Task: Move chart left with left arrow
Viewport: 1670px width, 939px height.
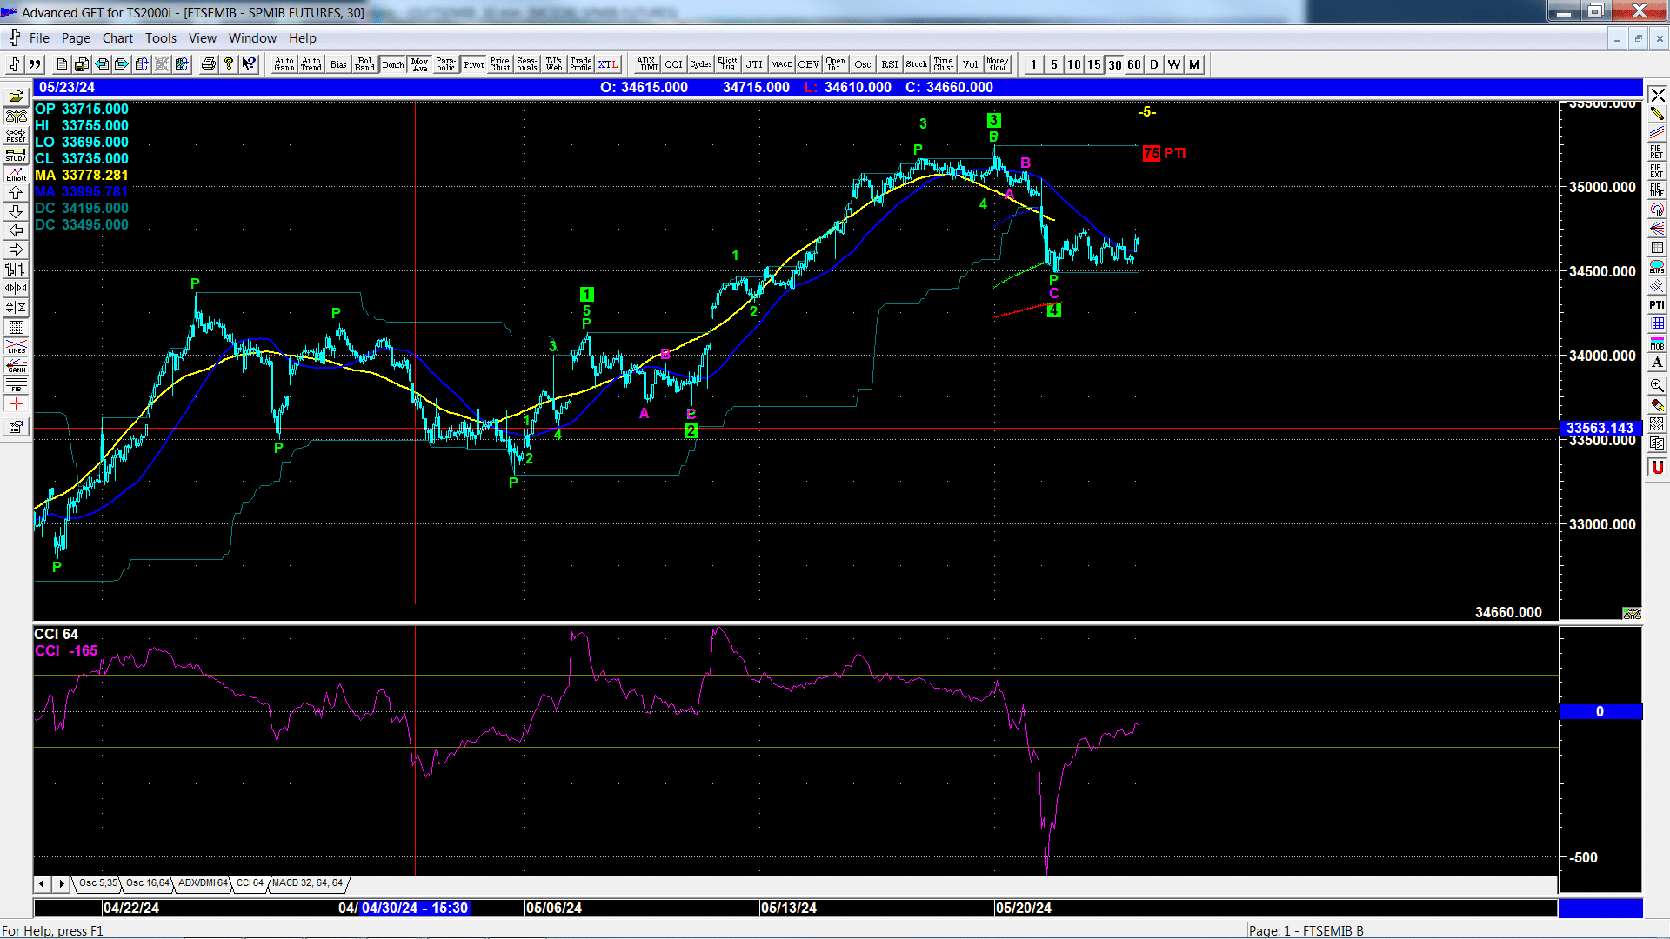Action: point(16,230)
